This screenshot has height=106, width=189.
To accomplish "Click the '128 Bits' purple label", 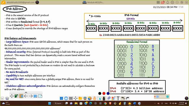I will coord(131,19).
